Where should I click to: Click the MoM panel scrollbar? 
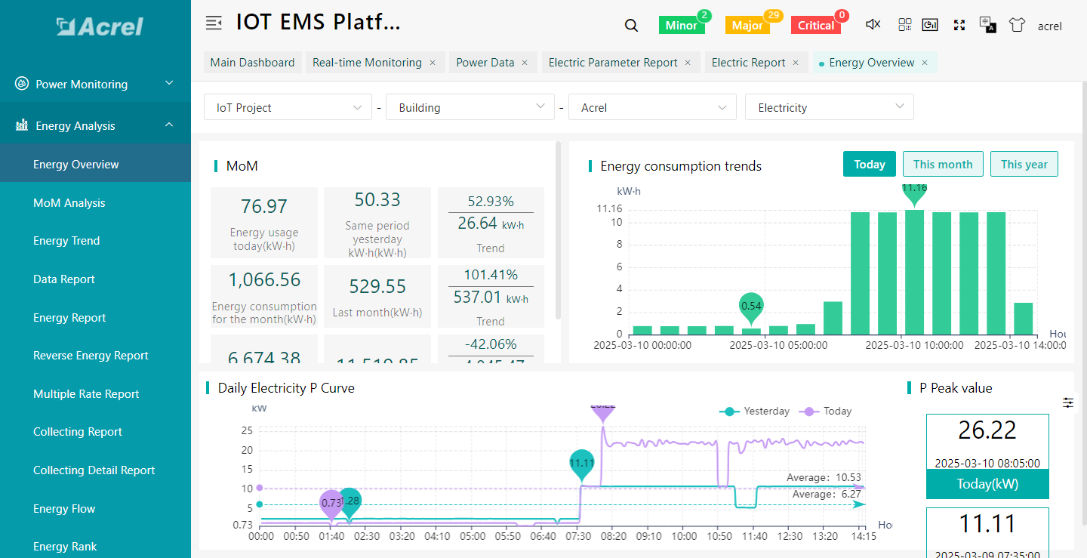click(558, 230)
